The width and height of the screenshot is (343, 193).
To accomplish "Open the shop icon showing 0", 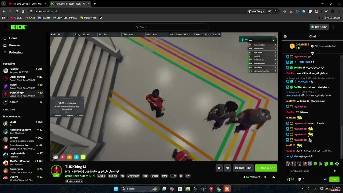I will 301,179.
